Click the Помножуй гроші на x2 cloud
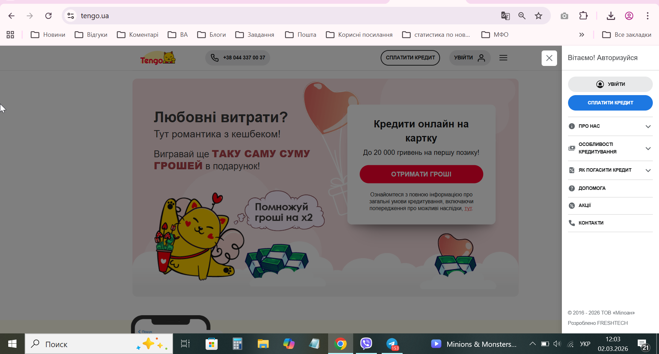 click(x=284, y=212)
